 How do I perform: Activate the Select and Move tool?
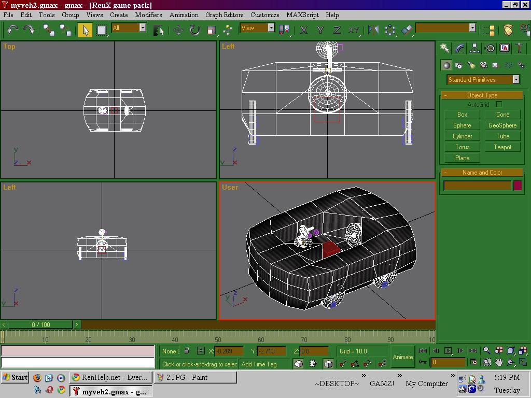178,30
